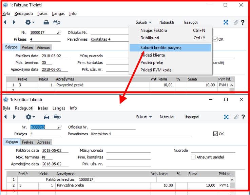Go to the next record in the upper window
This screenshot has width=250, height=195.
coord(14,22)
